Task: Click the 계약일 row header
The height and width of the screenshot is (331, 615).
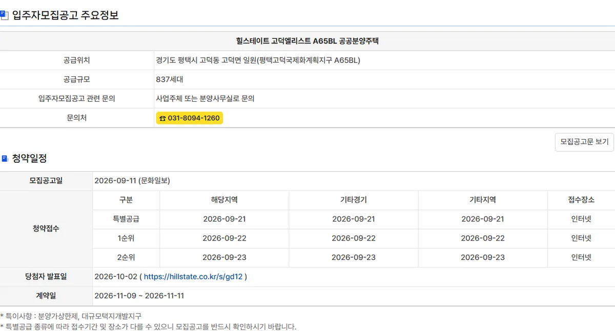Action: 46,296
